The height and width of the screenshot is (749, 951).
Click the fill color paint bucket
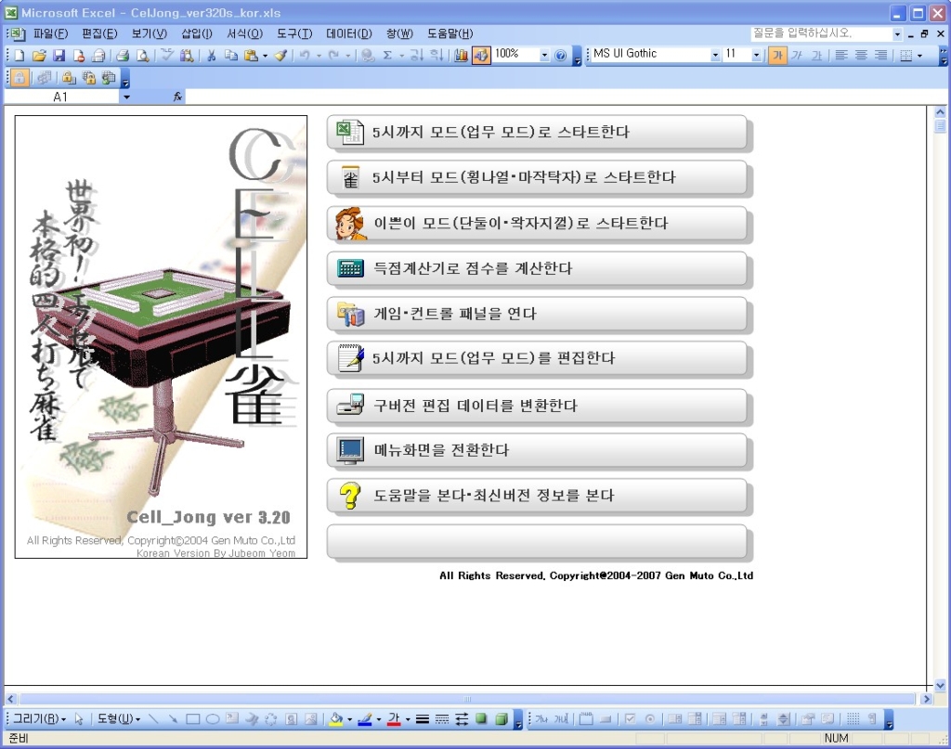pos(336,718)
